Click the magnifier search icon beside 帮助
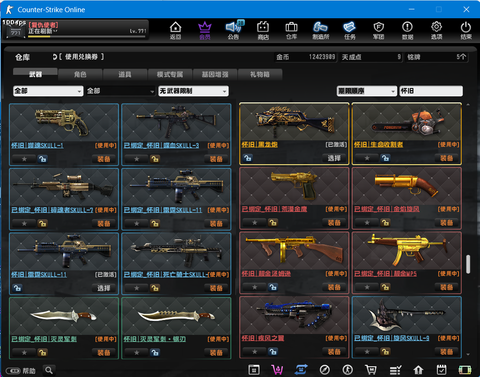This screenshot has height=377, width=480. point(49,370)
